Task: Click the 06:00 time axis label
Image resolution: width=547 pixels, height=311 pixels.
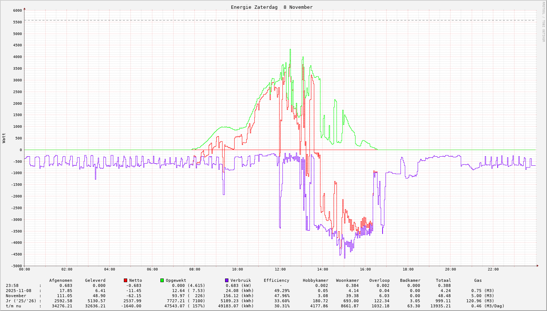Action: (x=152, y=269)
